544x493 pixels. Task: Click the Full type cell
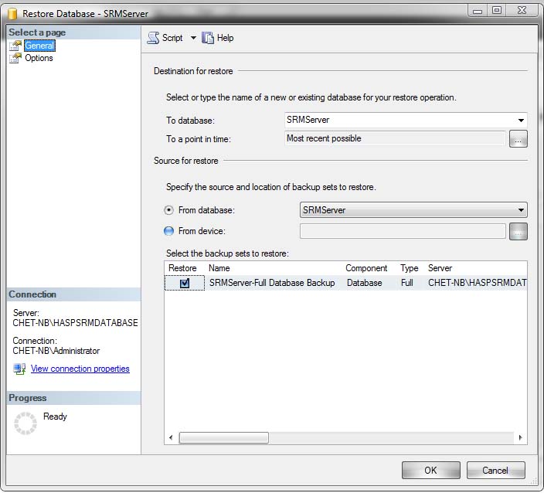pos(407,283)
